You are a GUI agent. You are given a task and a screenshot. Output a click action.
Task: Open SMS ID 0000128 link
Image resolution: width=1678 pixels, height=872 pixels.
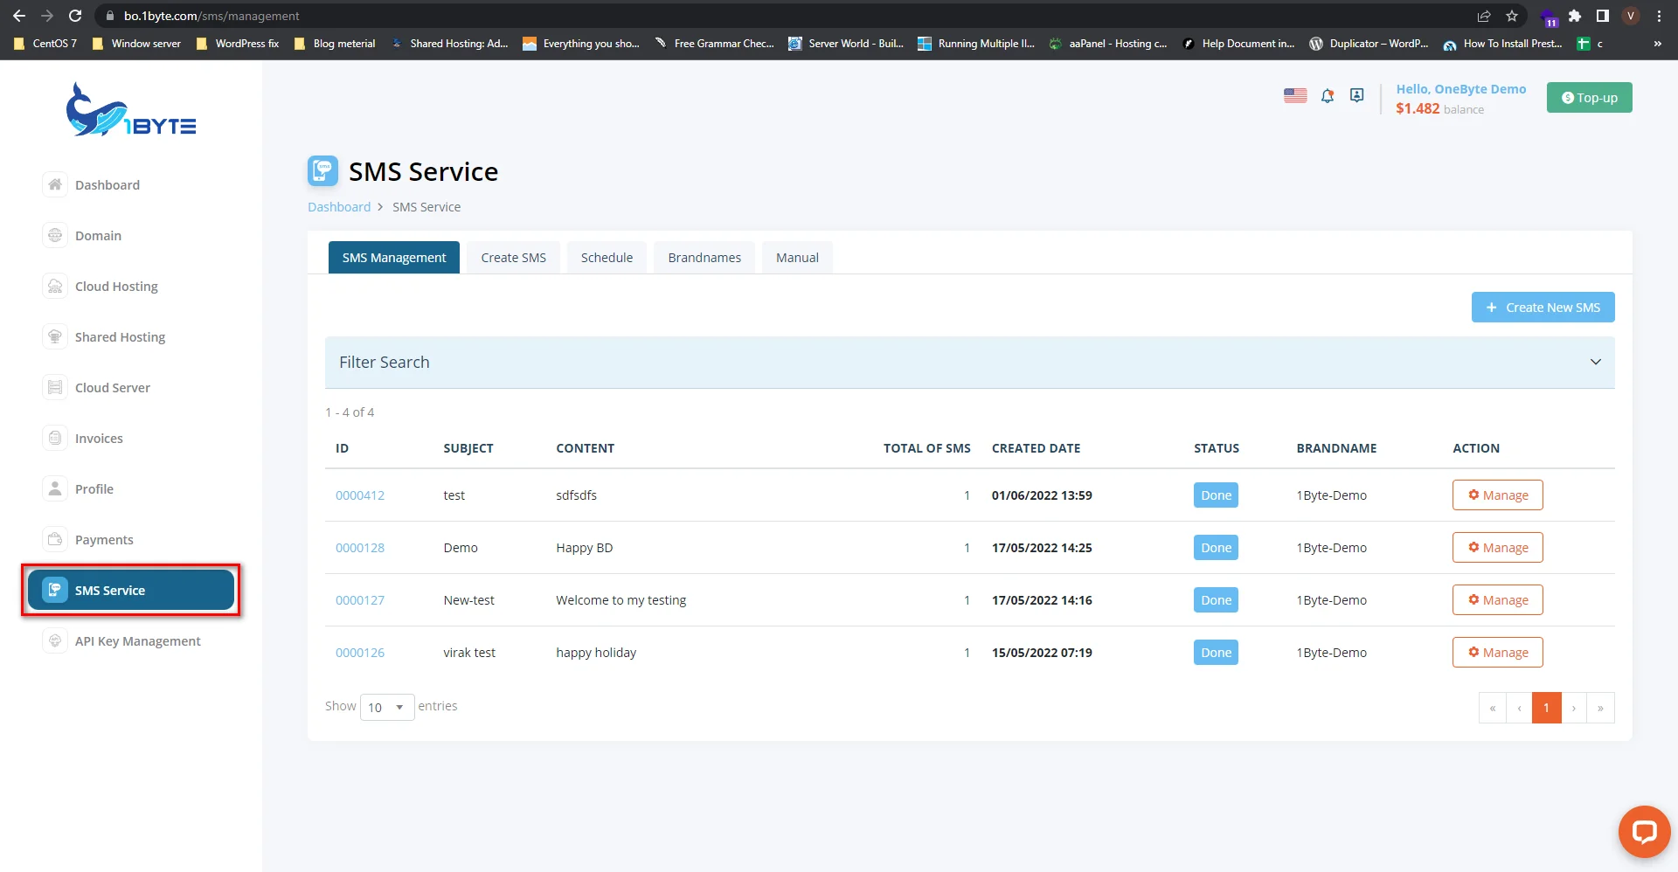coord(360,547)
